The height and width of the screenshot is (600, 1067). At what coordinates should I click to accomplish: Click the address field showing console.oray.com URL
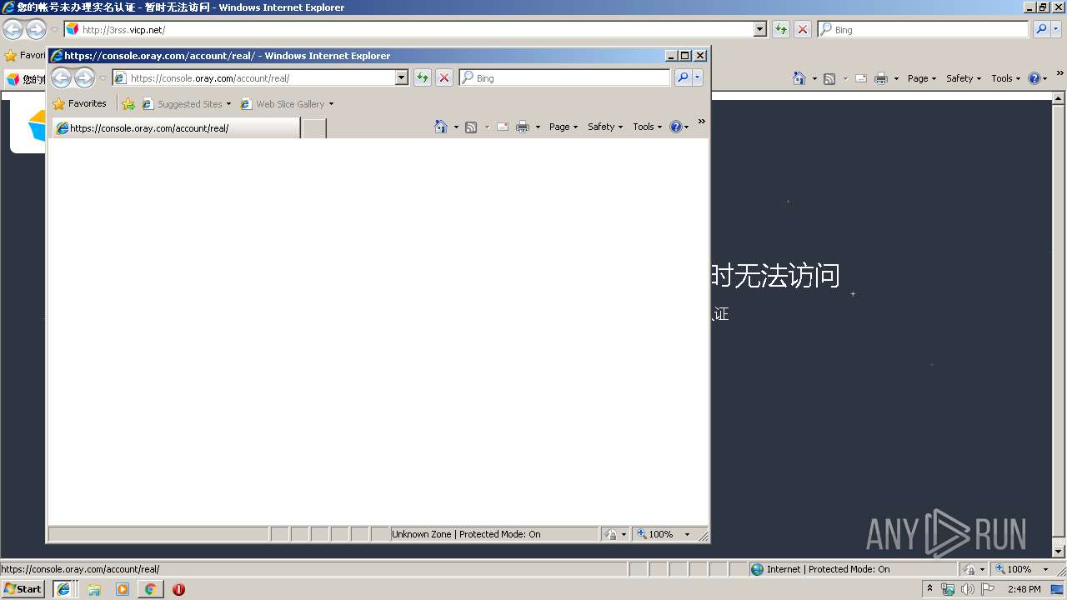(260, 77)
